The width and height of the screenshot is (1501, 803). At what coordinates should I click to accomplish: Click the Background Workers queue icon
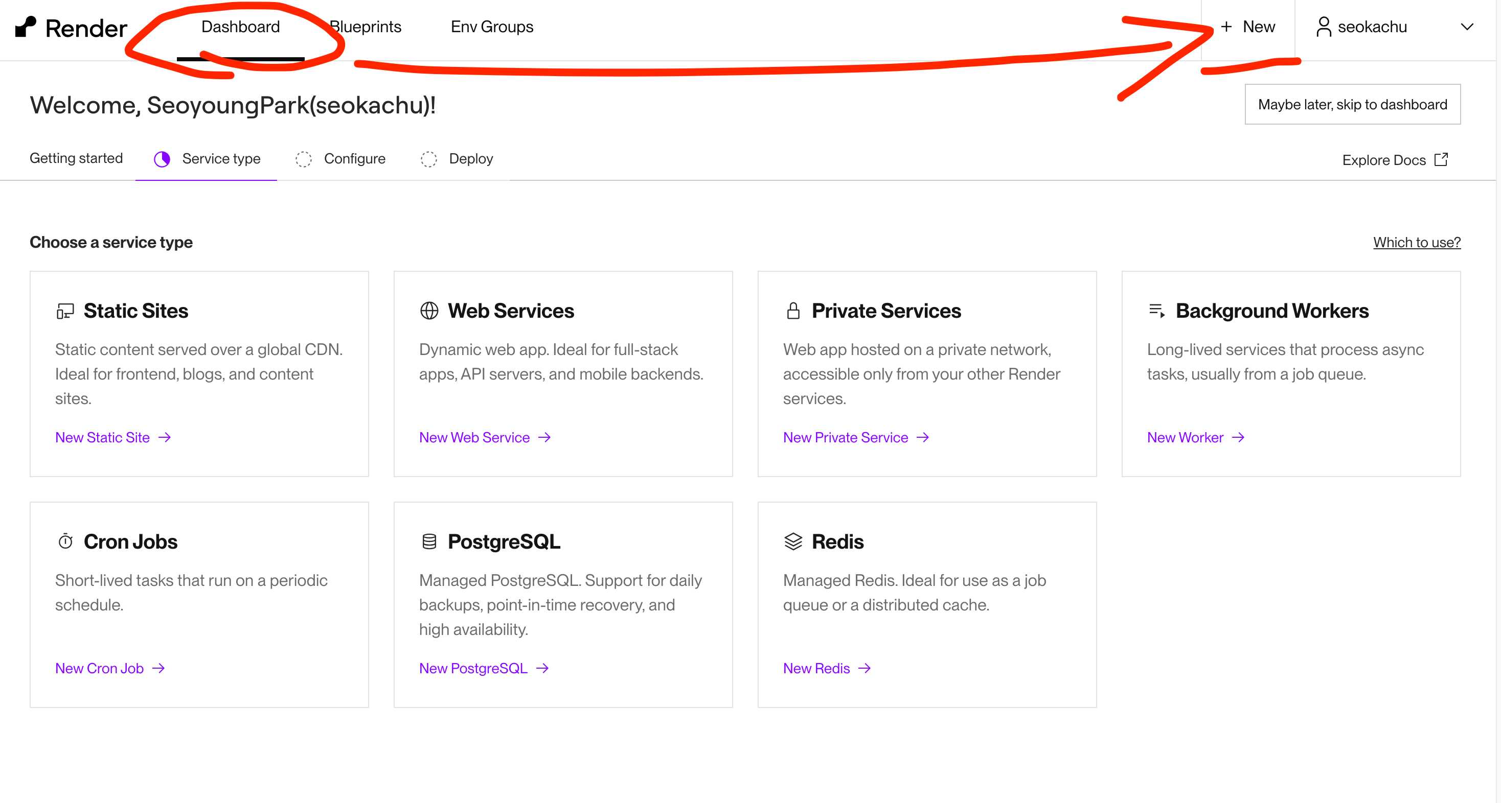(x=1156, y=311)
